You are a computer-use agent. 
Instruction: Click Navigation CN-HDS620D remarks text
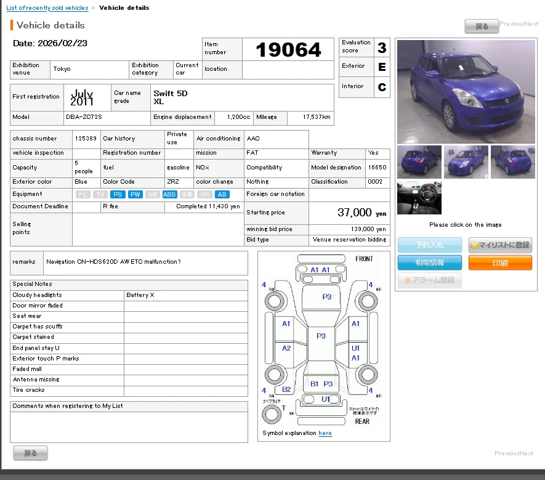tap(113, 261)
